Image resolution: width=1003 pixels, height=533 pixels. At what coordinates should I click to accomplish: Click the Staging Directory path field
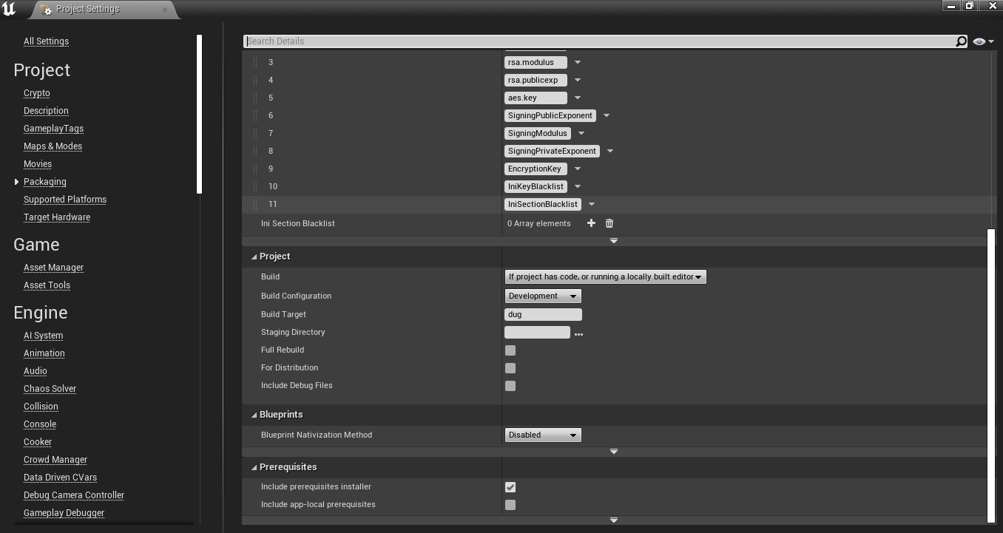[x=537, y=333]
